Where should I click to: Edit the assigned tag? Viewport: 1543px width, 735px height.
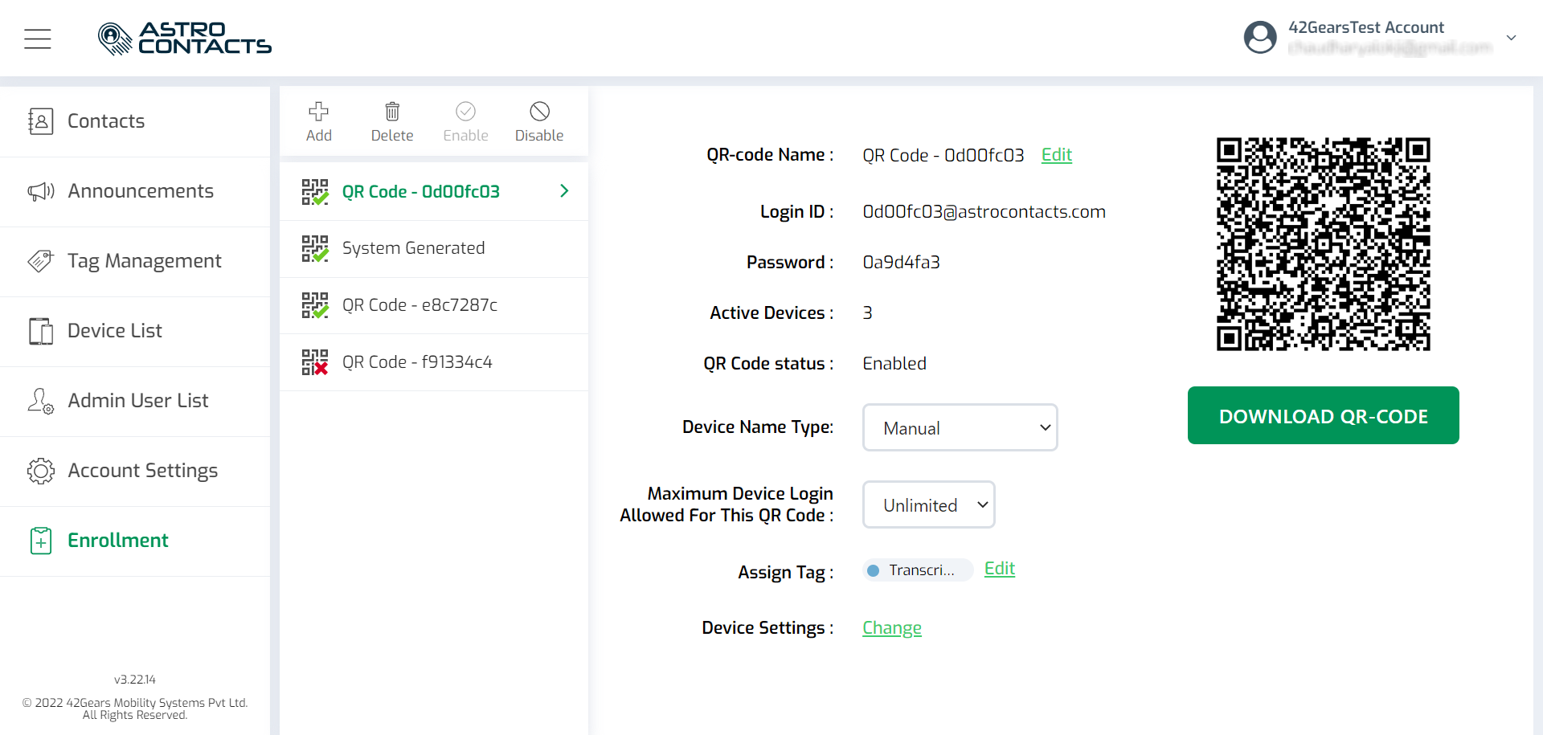point(1000,569)
